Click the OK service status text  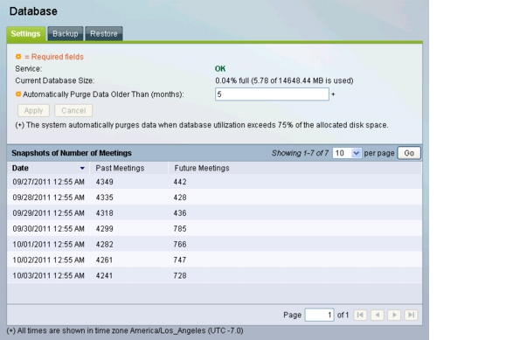220,69
